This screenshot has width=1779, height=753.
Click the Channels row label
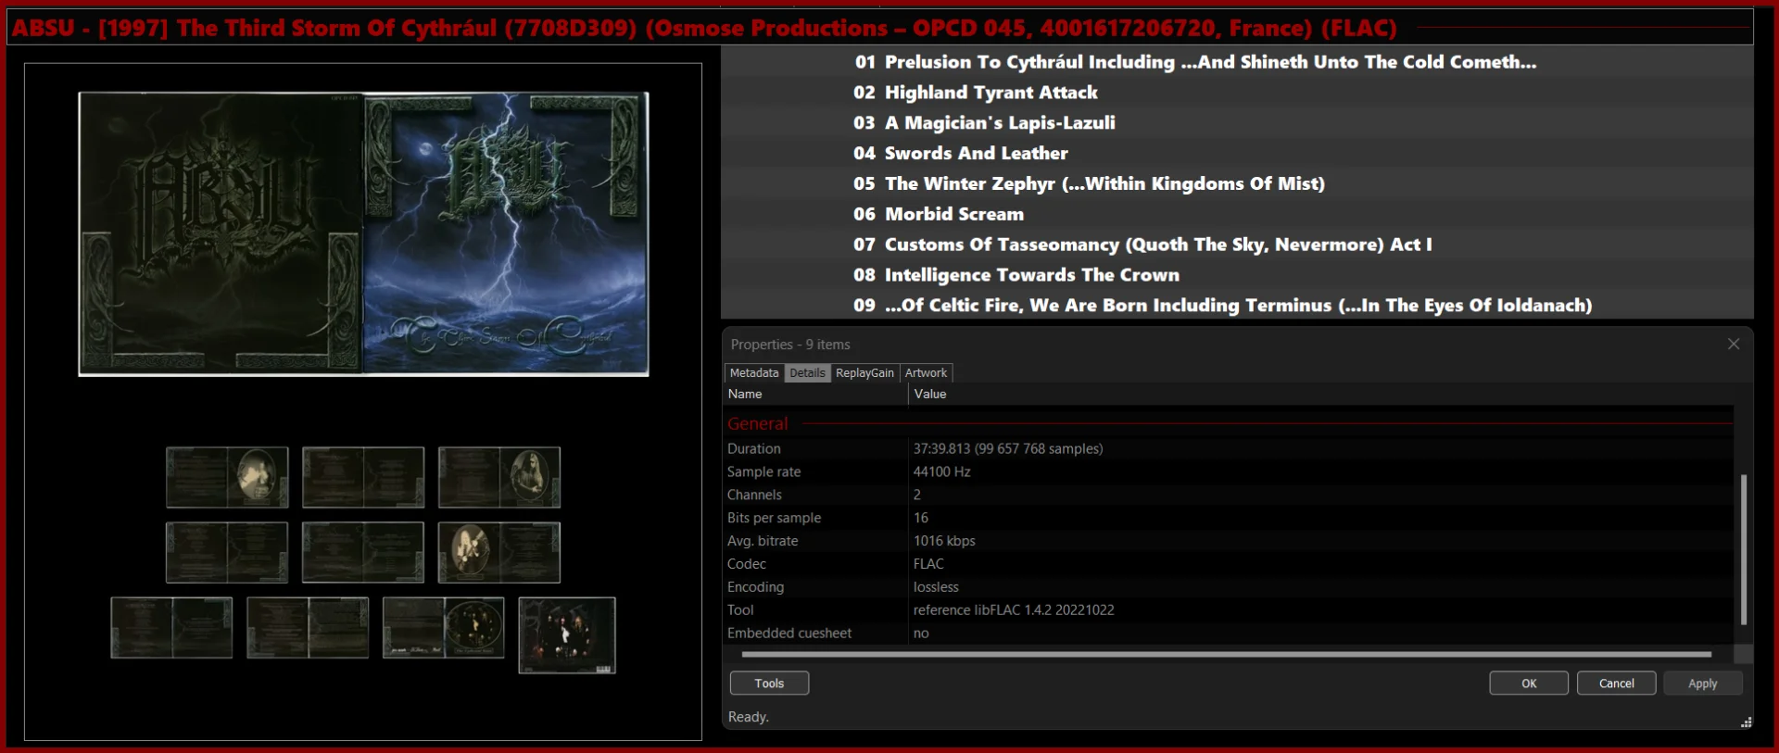coord(754,495)
